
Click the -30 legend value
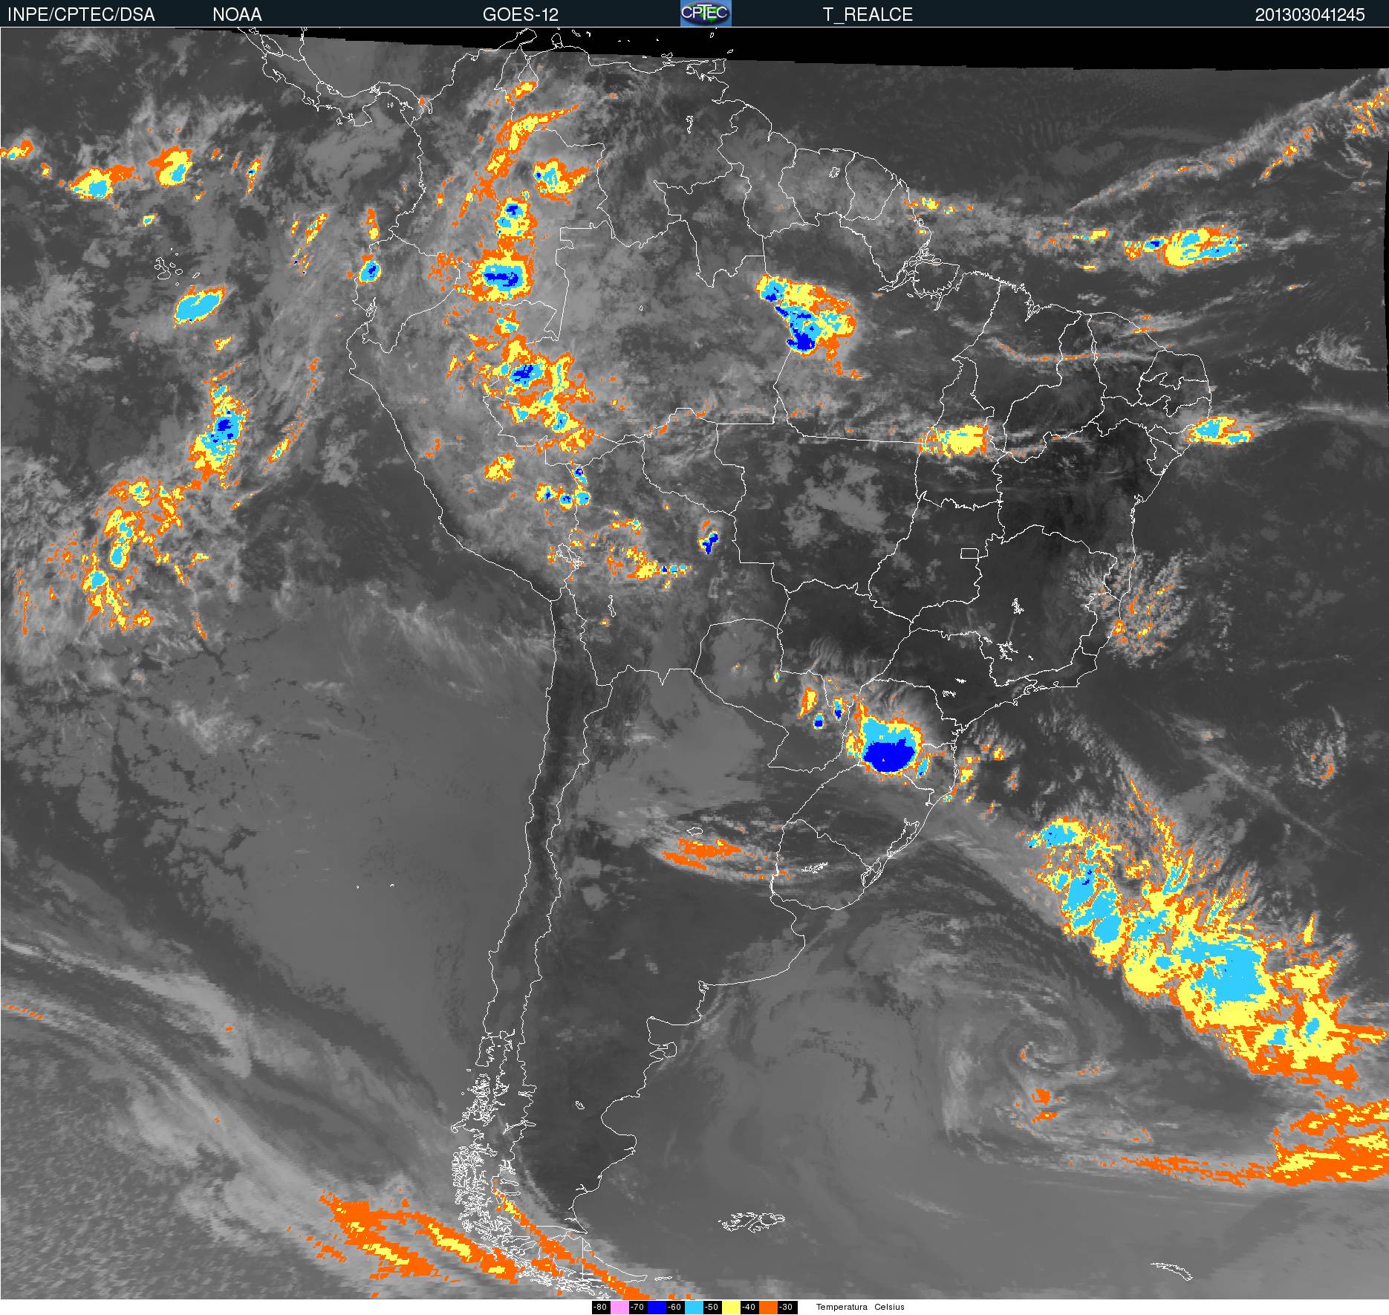coord(787,1308)
